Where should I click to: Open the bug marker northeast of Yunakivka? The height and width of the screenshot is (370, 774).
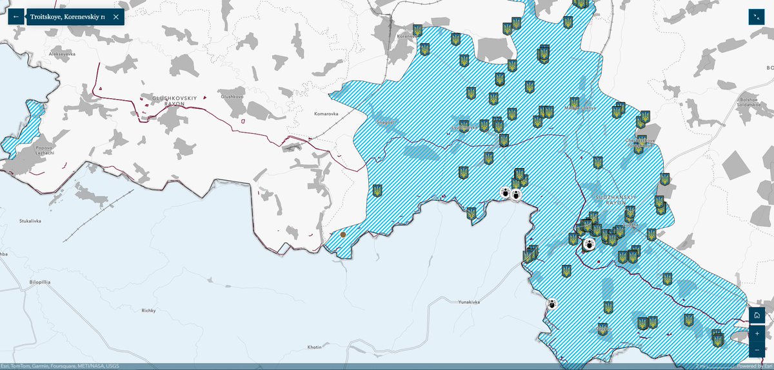(551, 303)
